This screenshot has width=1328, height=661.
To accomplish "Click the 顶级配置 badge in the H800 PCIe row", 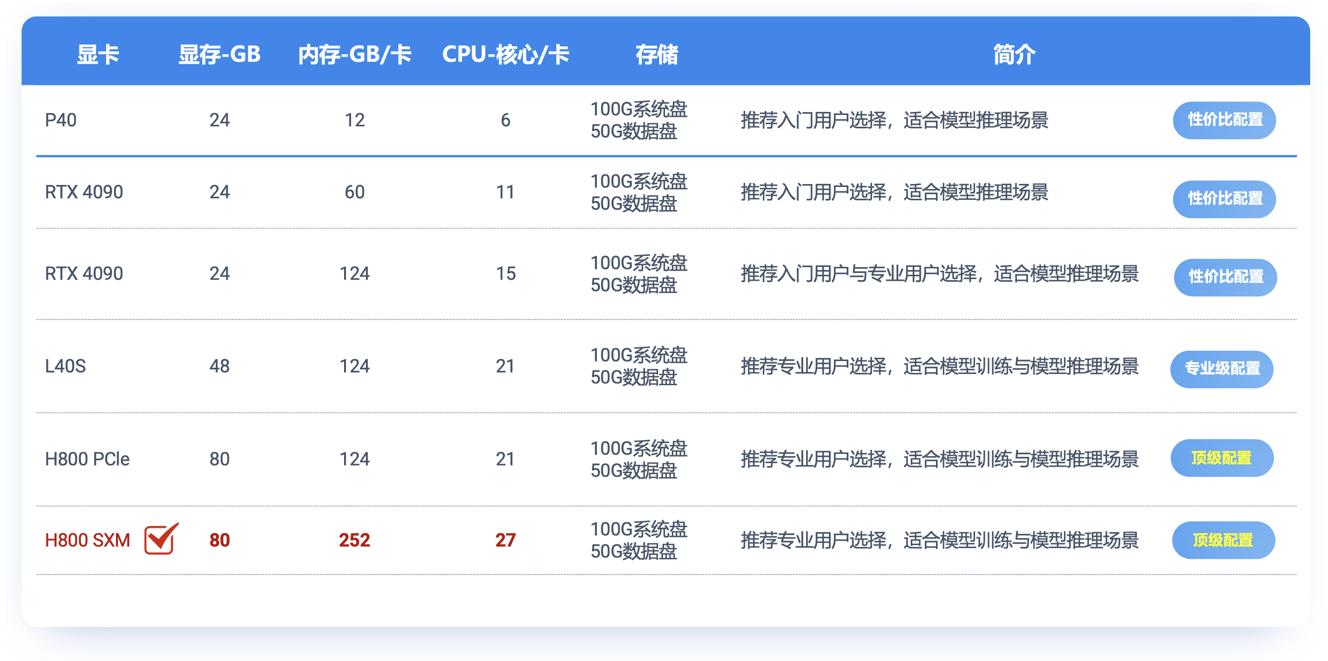I will (x=1222, y=457).
